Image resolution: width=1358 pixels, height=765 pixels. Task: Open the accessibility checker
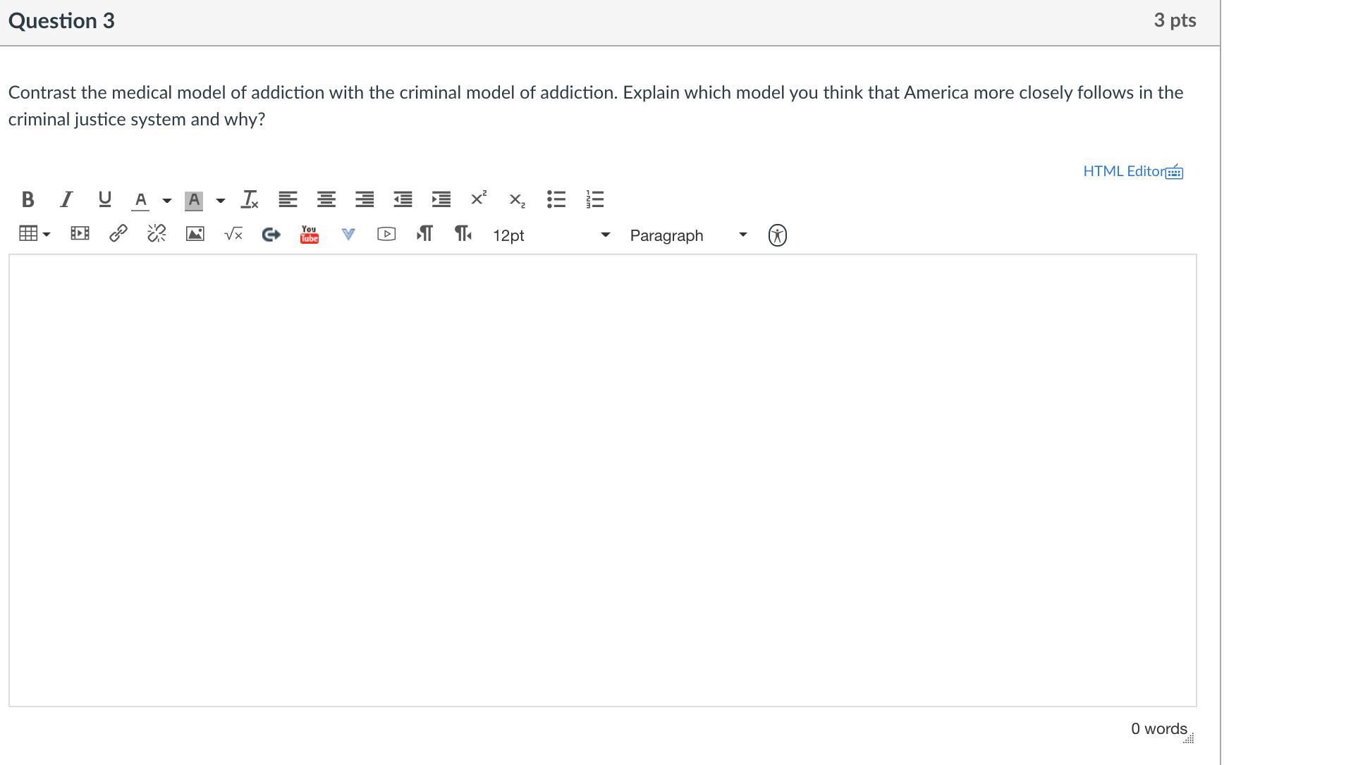click(x=777, y=235)
